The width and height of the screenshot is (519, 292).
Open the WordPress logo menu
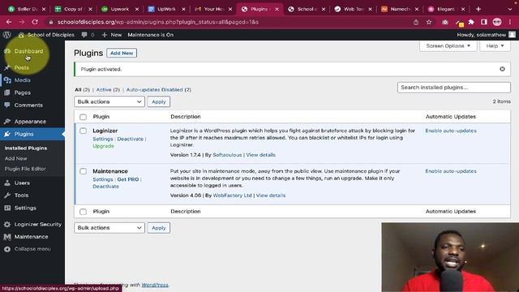(x=7, y=35)
